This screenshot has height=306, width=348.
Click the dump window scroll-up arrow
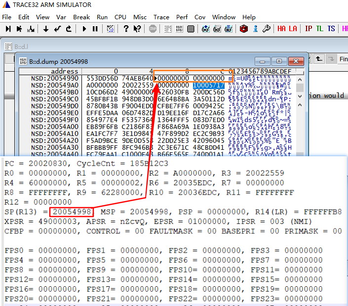[300, 80]
